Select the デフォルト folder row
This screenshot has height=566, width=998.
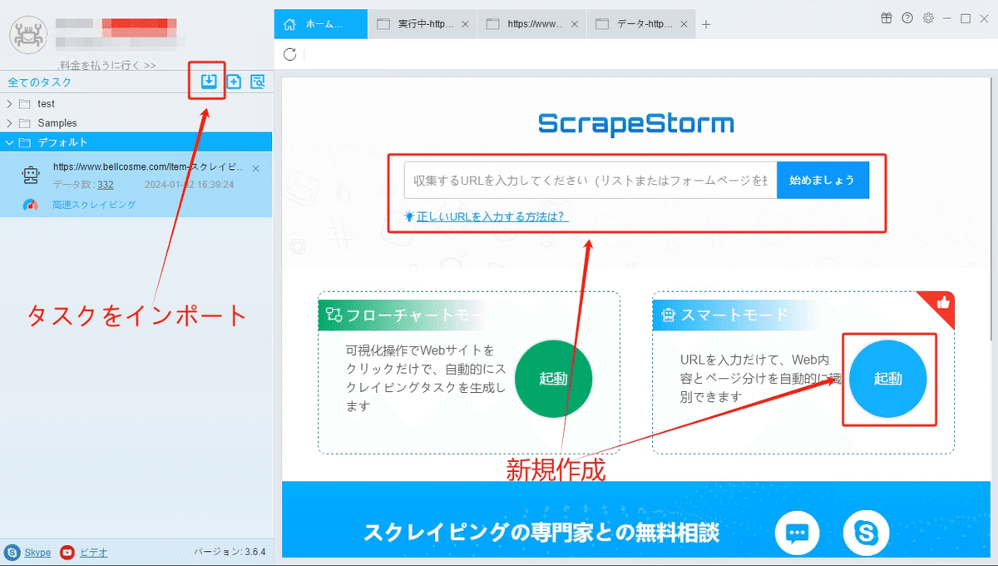pos(136,142)
